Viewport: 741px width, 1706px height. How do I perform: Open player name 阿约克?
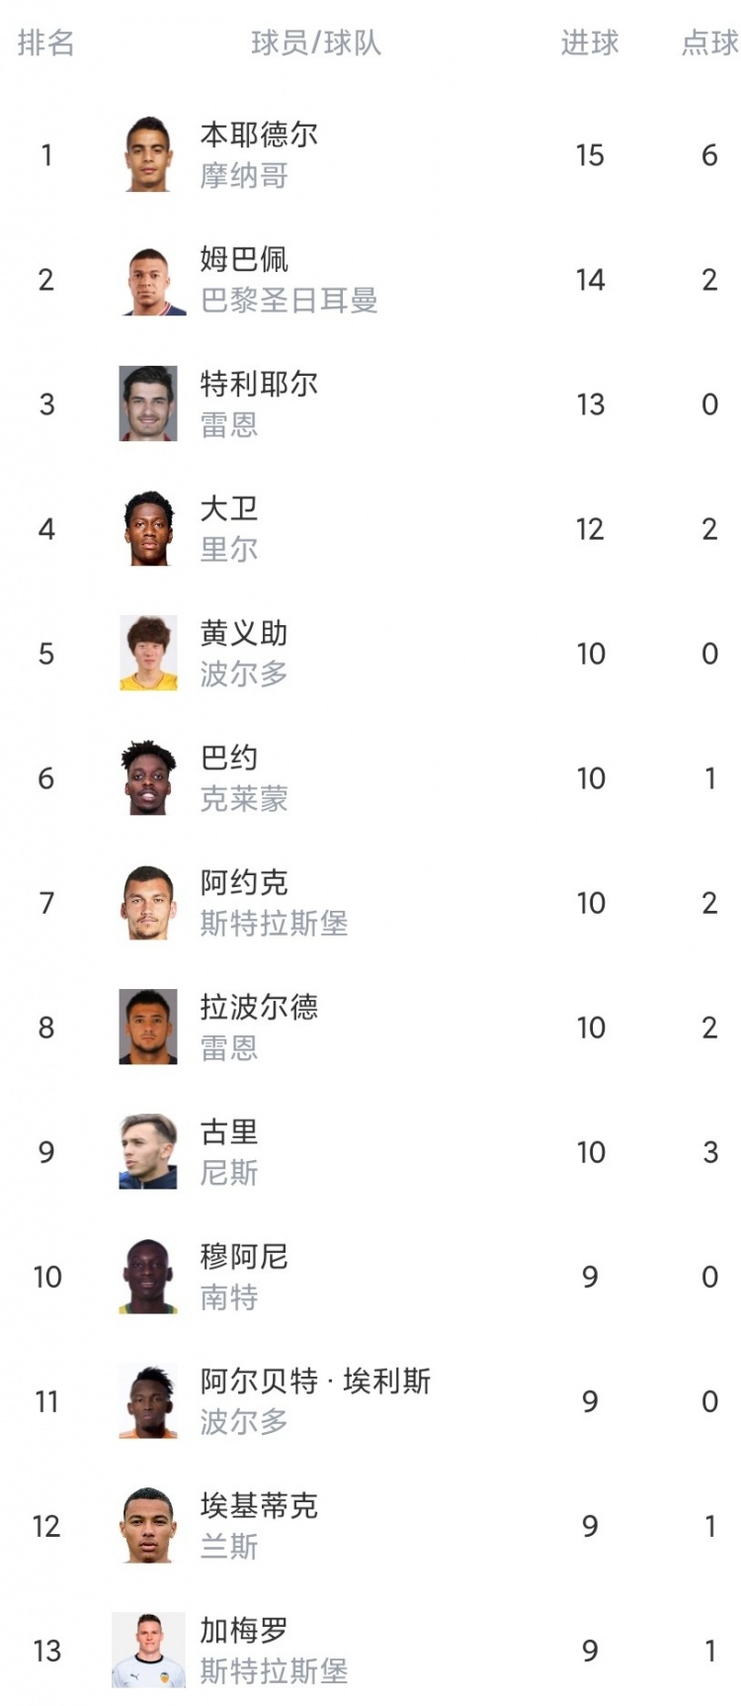244,882
